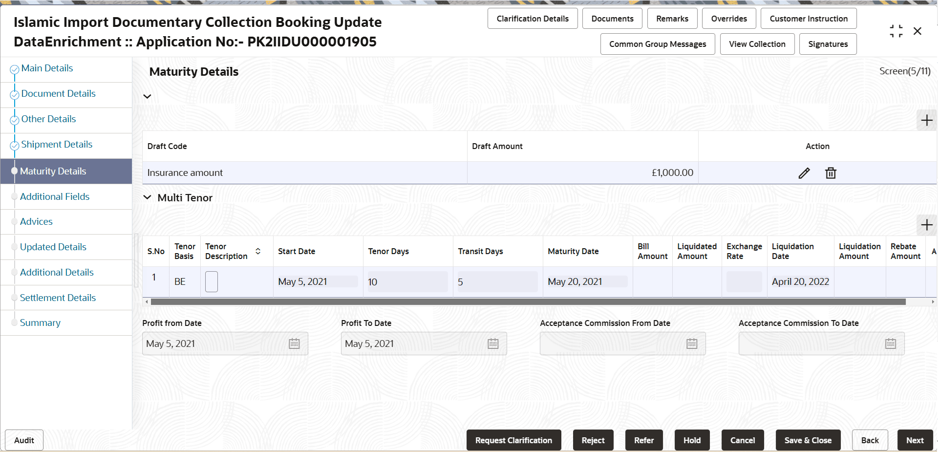Open the Additional Fields step
This screenshot has height=452, width=938.
click(x=55, y=196)
